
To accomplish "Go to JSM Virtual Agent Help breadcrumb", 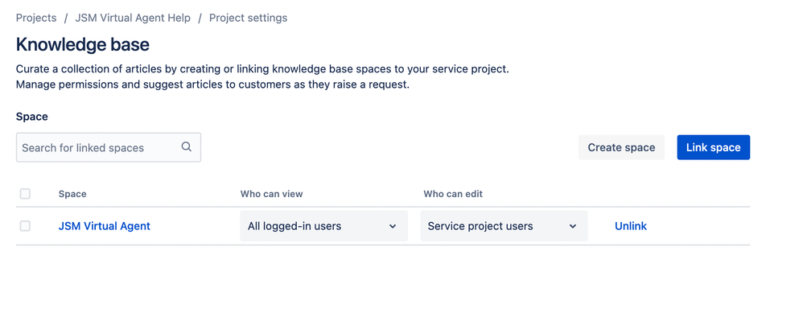I will [133, 18].
